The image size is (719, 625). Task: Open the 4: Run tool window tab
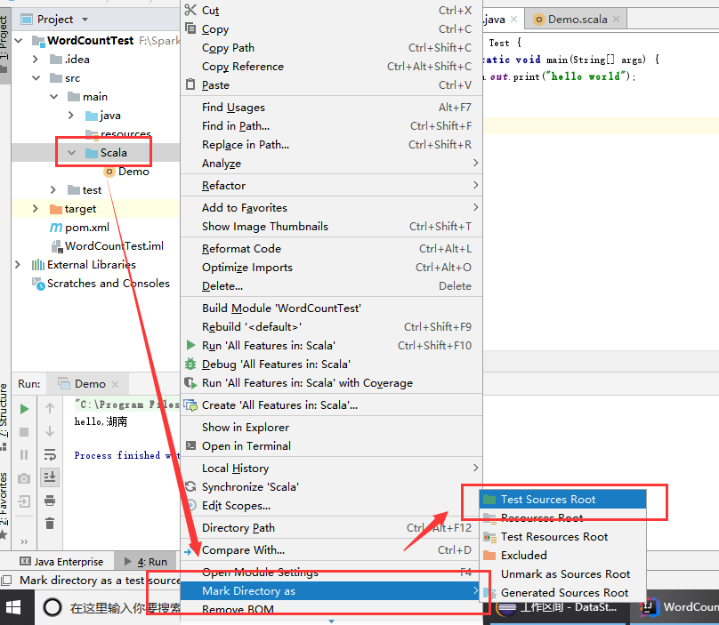(146, 561)
